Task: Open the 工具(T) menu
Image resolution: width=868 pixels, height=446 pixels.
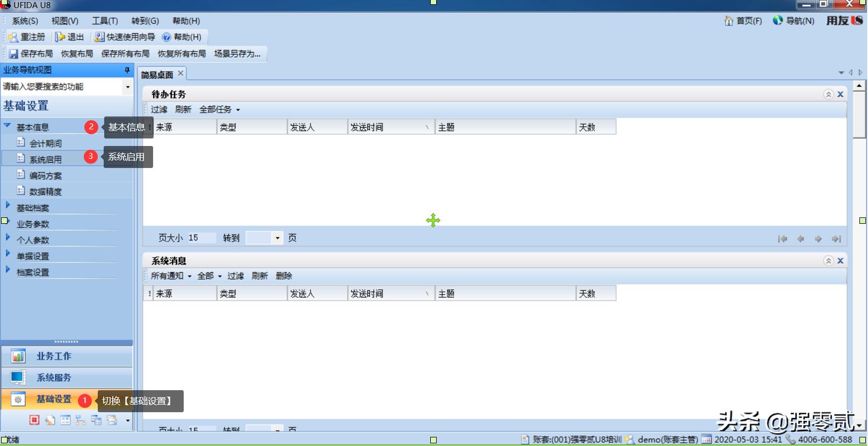Action: [105, 21]
